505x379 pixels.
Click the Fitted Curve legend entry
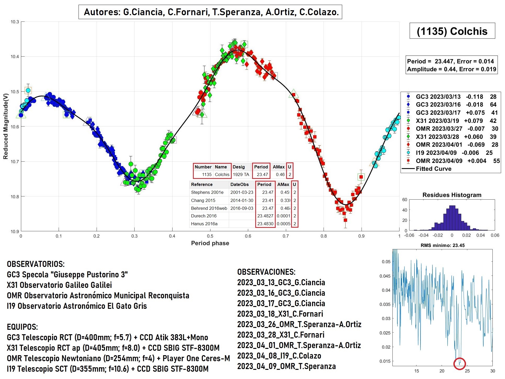[x=427, y=169]
